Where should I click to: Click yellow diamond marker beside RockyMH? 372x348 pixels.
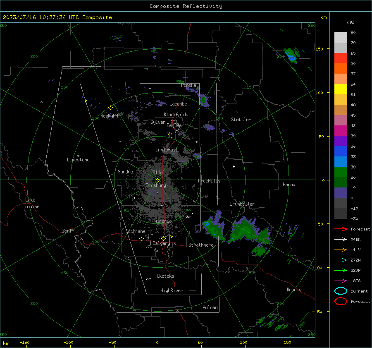(110, 108)
